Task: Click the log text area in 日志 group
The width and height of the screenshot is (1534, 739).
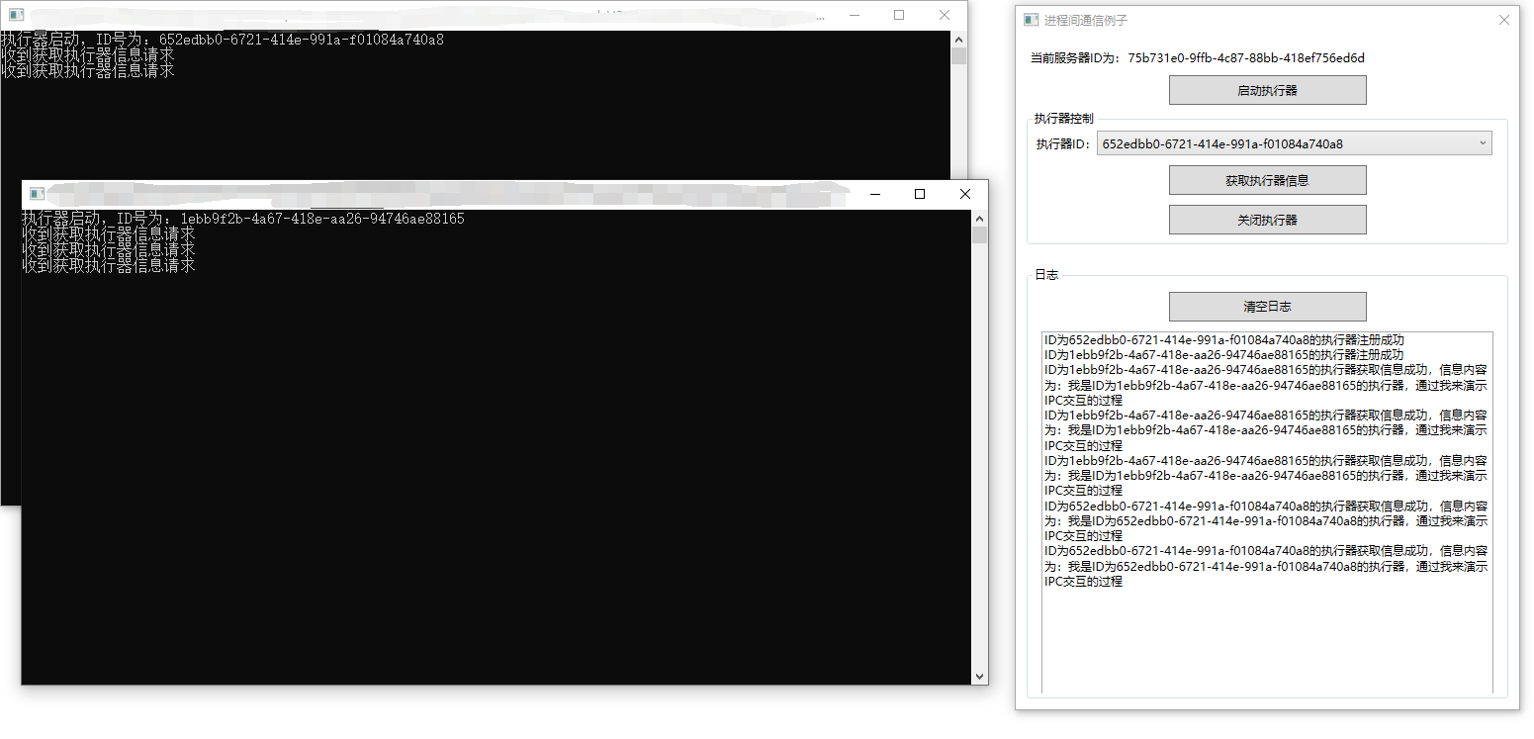Action: point(1267,511)
